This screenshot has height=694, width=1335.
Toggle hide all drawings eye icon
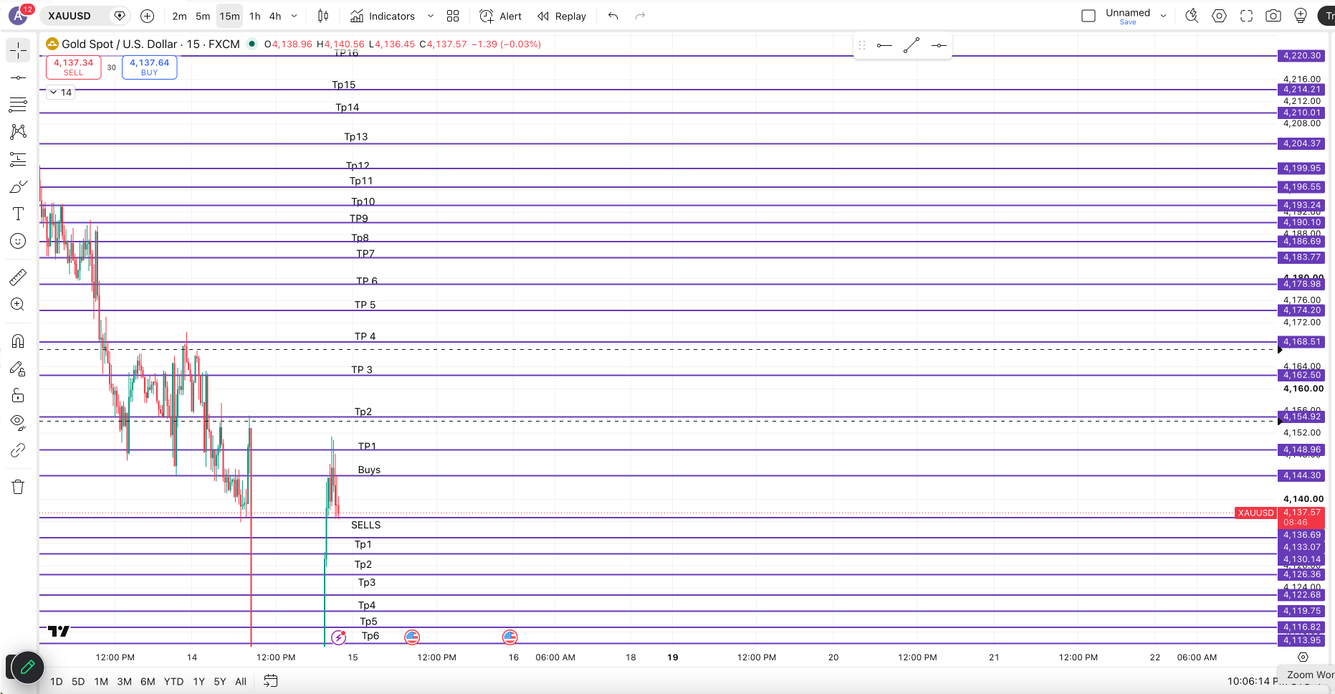[18, 422]
